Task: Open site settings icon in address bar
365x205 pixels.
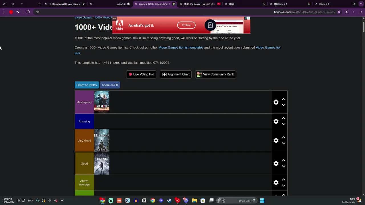Action: click(x=339, y=12)
